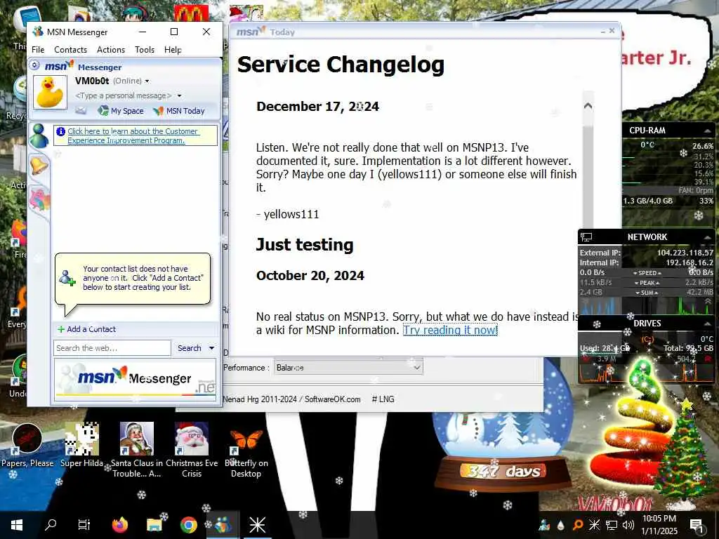Image resolution: width=719 pixels, height=539 pixels.
Task: Open the Online status dropdown arrow
Action: (147, 81)
